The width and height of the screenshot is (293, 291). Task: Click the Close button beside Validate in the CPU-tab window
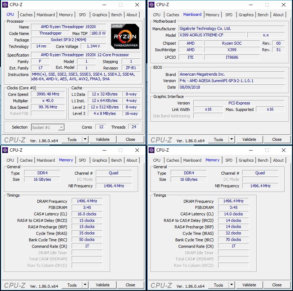pos(130,139)
